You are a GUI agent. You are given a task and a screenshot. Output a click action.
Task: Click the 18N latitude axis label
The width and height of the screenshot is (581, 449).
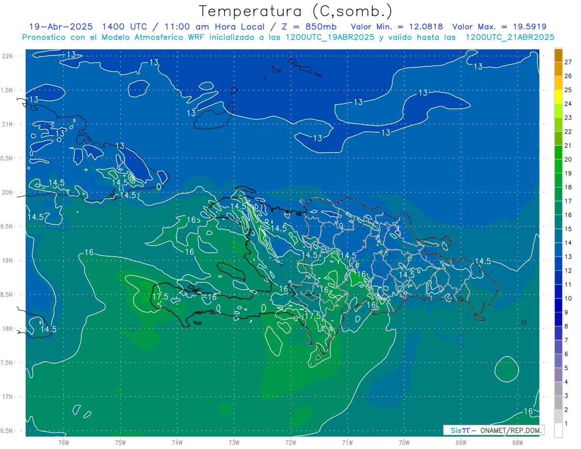tap(8, 328)
